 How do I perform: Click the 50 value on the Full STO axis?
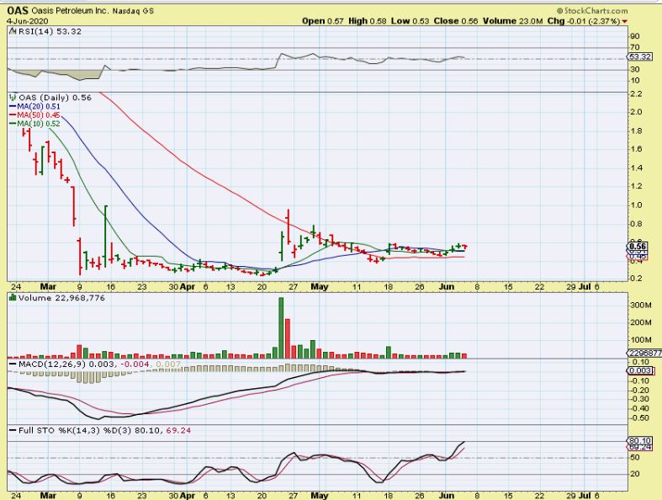tap(635, 457)
